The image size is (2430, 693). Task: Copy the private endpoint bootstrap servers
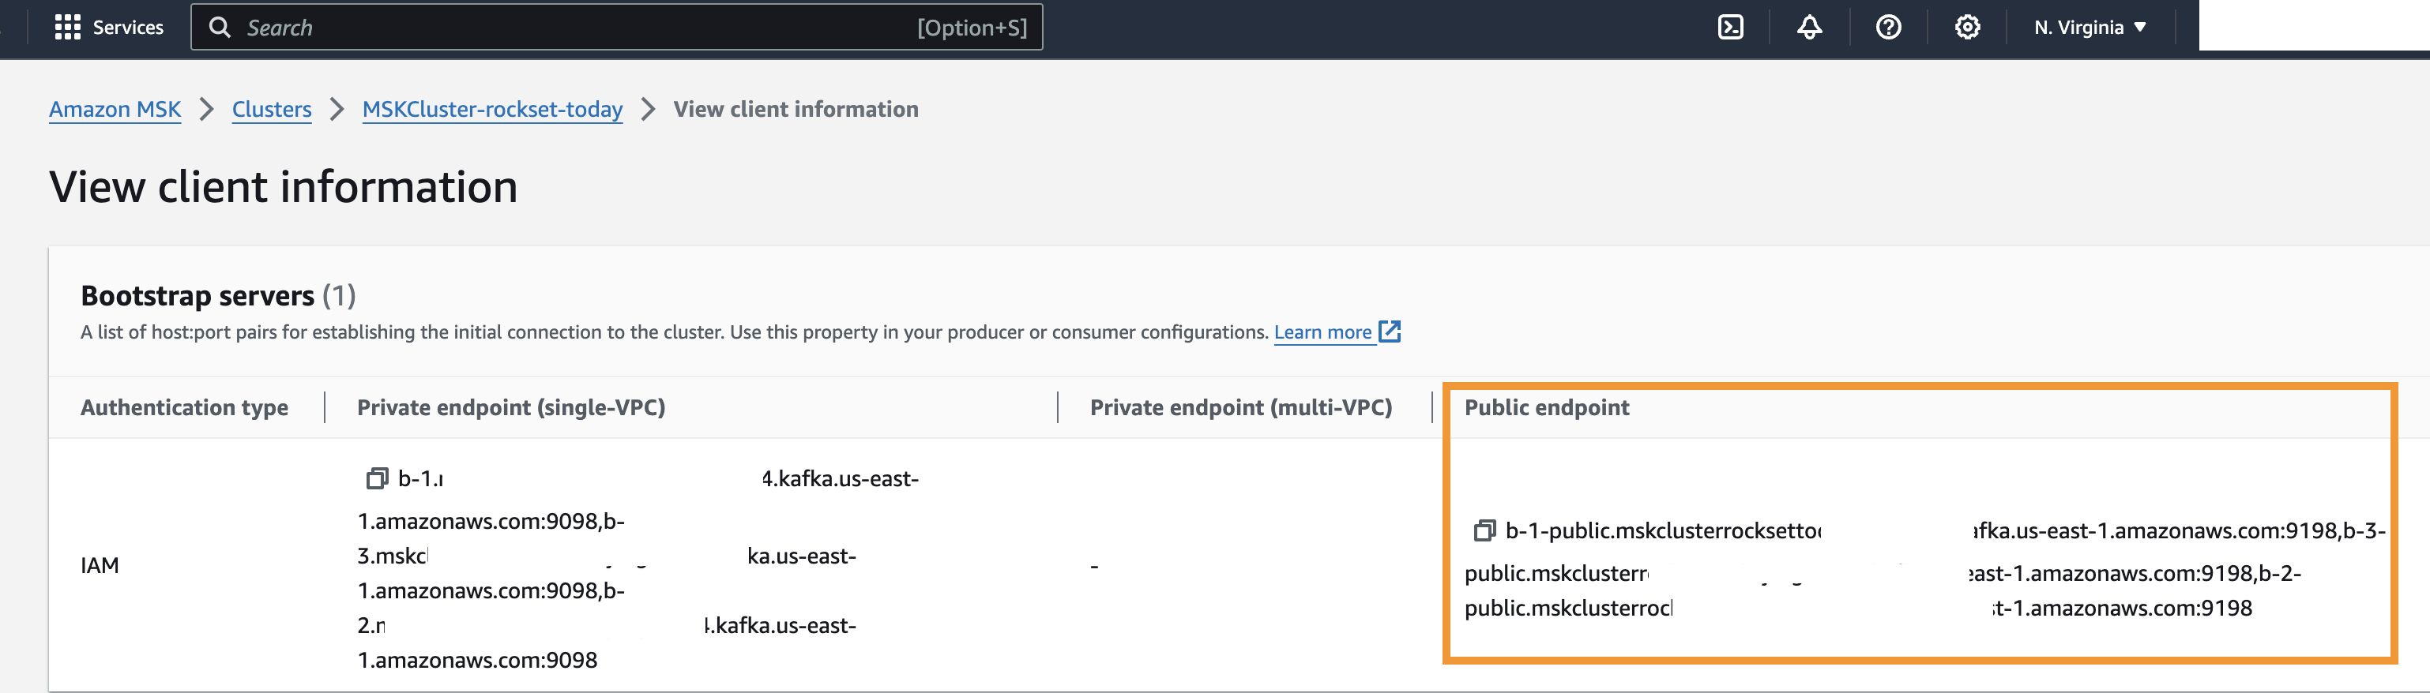coord(376,478)
